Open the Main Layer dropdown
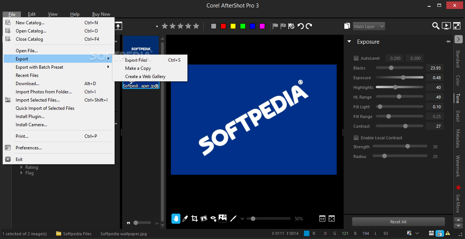This screenshot has height=239, width=465. click(x=369, y=26)
